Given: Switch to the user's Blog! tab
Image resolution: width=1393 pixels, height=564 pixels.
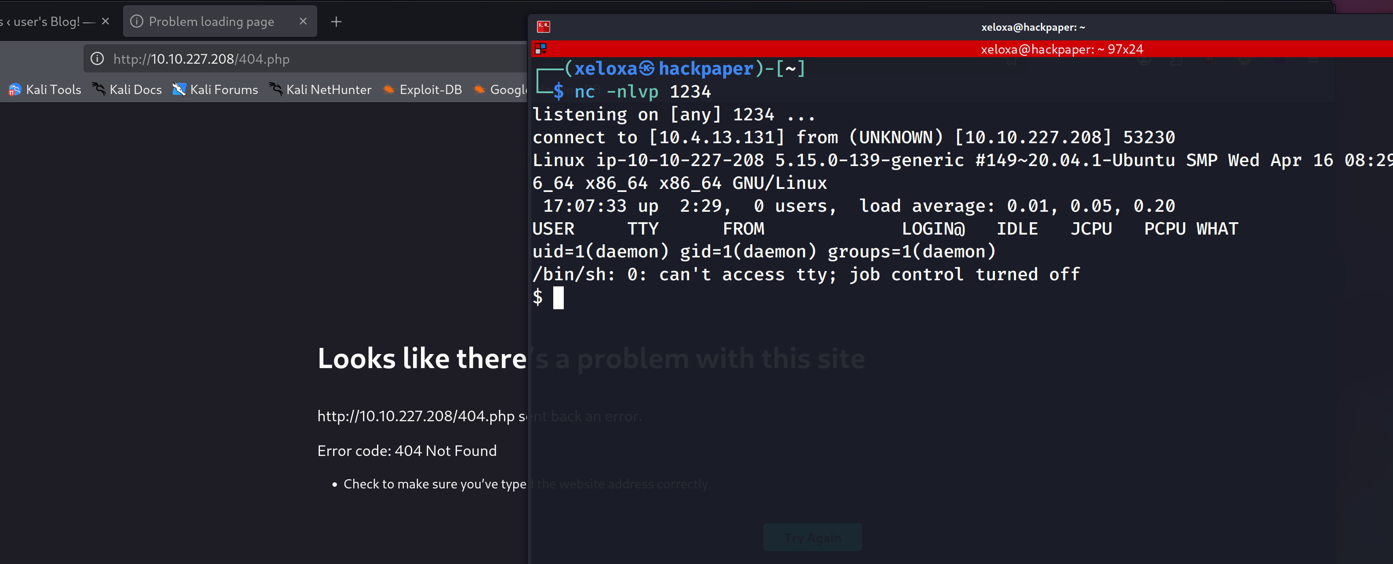Looking at the screenshot, I should pyautogui.click(x=46, y=22).
